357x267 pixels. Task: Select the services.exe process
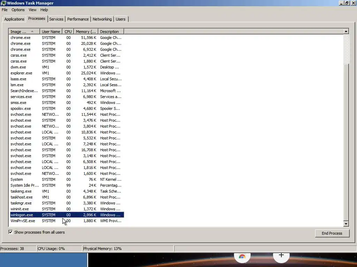tap(67, 97)
